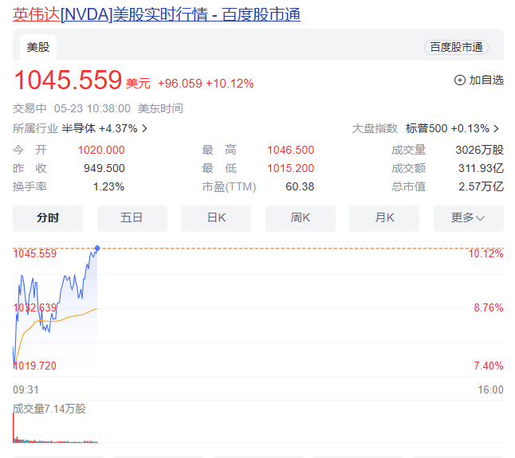Click the timestamp 05-23 10:38:00
The height and width of the screenshot is (458, 515).
point(92,108)
